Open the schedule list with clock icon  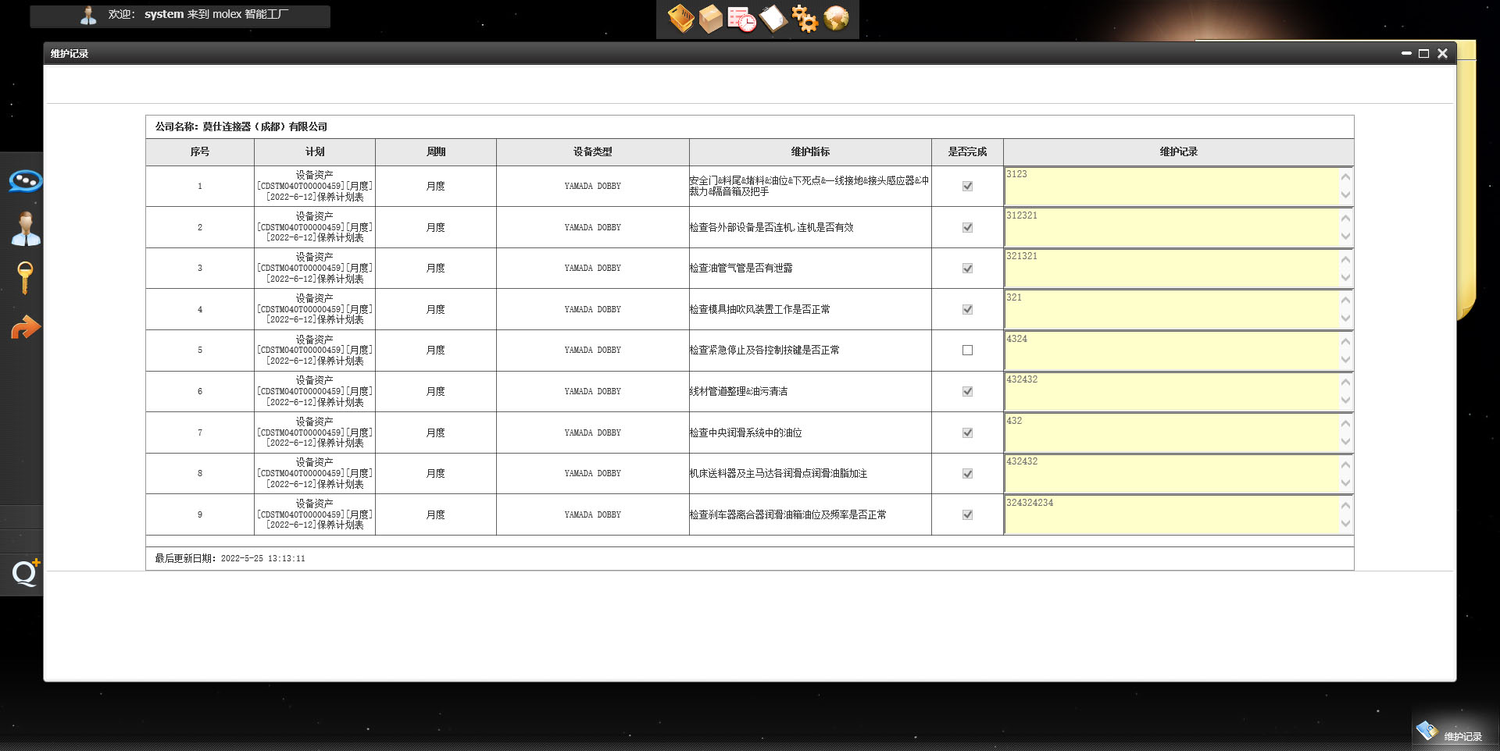[741, 19]
